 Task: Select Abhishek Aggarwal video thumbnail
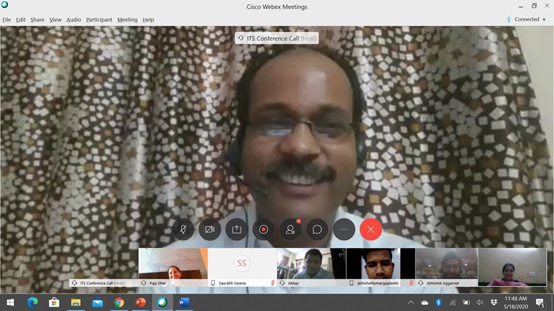coord(447,267)
